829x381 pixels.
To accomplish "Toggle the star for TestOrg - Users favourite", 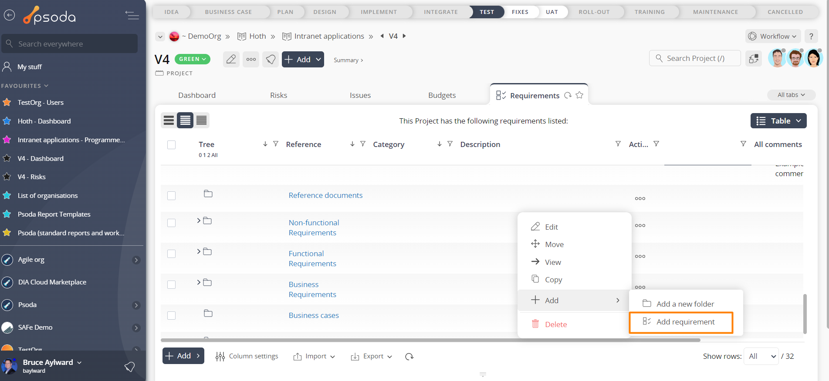I will [7, 102].
